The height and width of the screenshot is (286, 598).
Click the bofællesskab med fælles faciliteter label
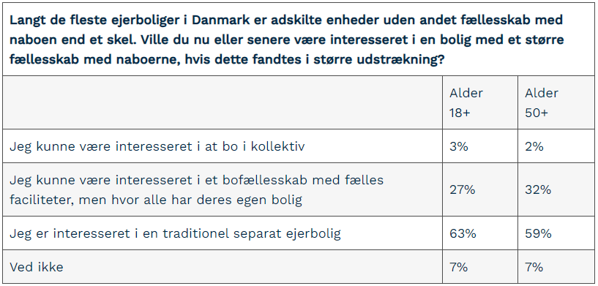click(x=196, y=189)
